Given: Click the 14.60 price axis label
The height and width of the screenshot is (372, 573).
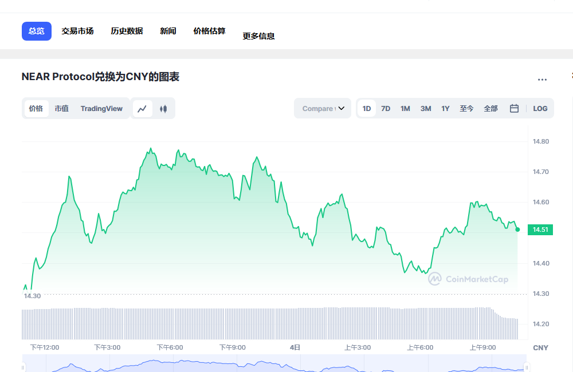Looking at the screenshot, I should point(541,202).
